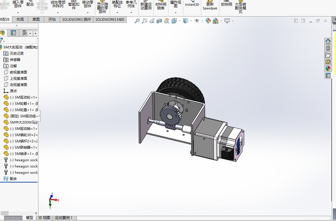Click manager tabs scroll-left arrow
The height and width of the screenshot is (221, 336).
point(30,33)
